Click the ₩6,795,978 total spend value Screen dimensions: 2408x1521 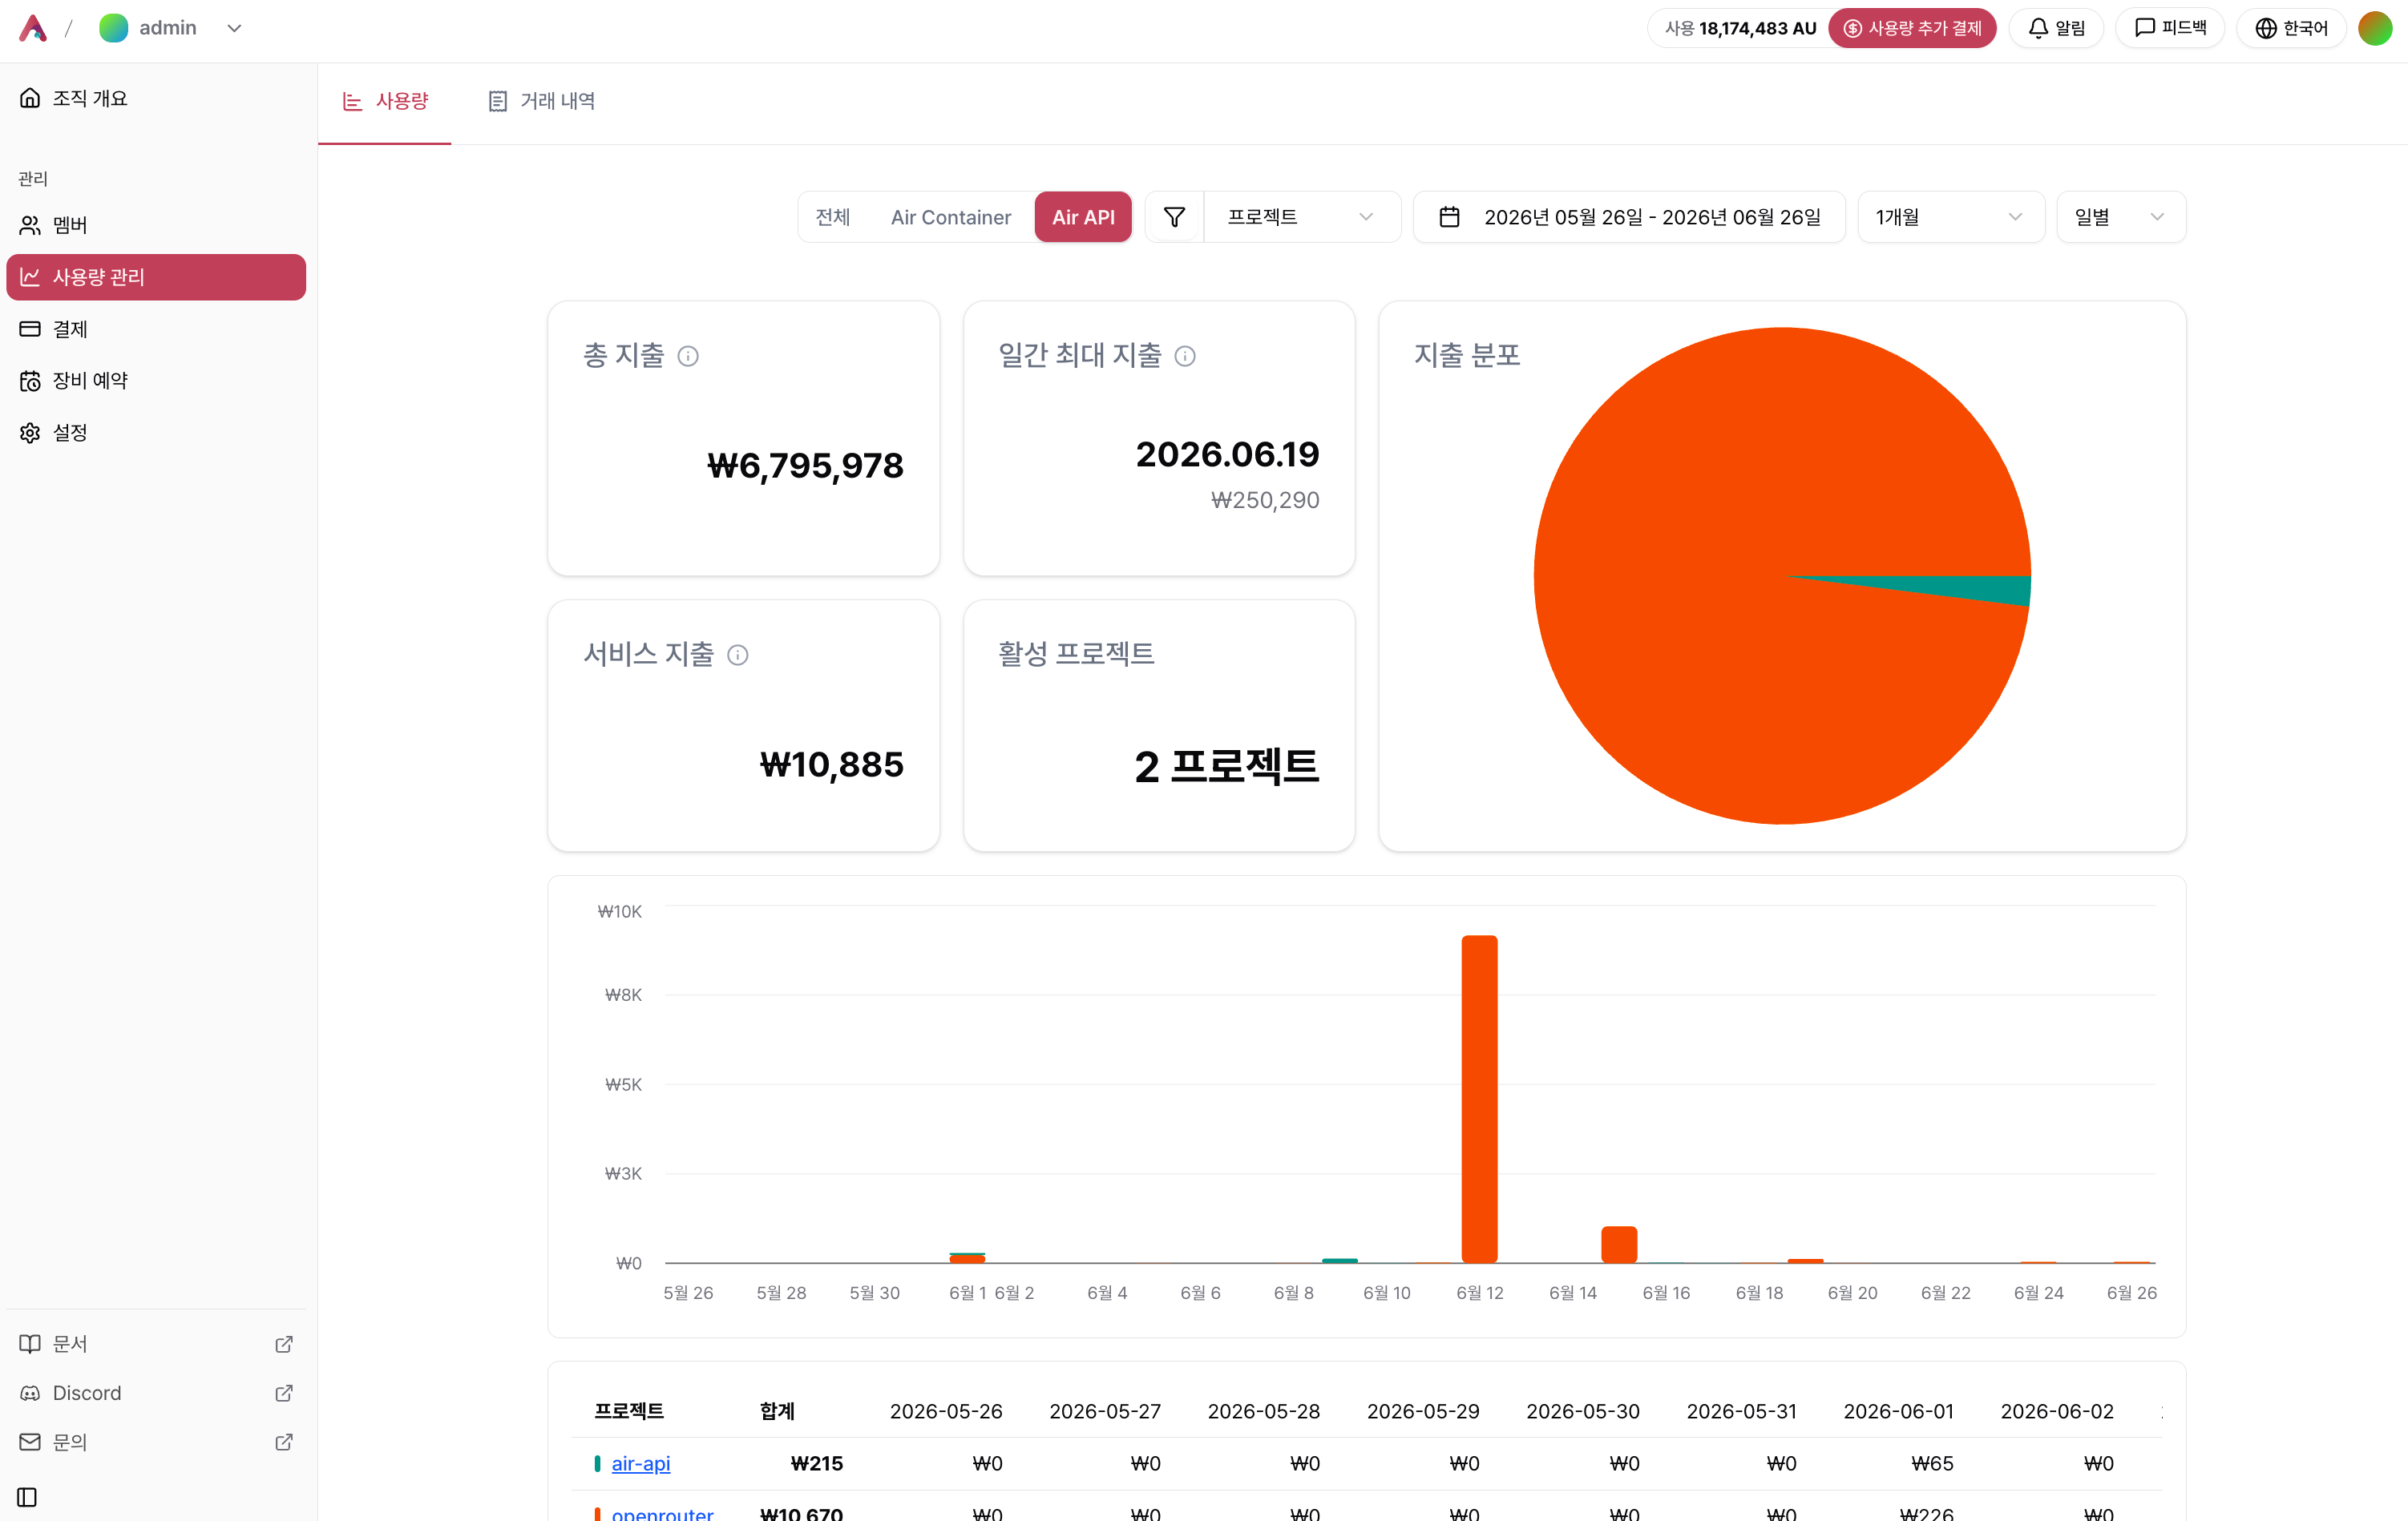805,466
